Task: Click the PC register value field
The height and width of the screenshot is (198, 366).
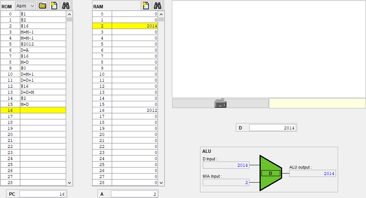Action: [x=43, y=194]
